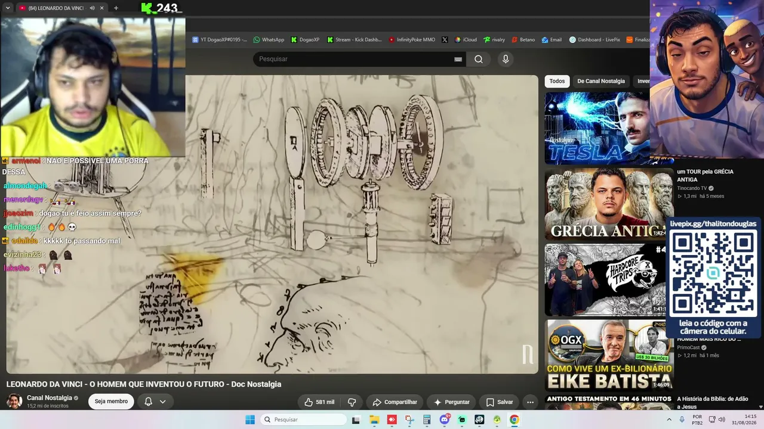Image resolution: width=764 pixels, height=429 pixels.
Task: Click the Compartilhar button
Action: (x=395, y=402)
